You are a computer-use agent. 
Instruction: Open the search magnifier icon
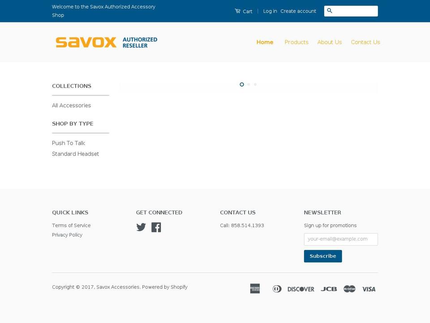[x=329, y=10]
